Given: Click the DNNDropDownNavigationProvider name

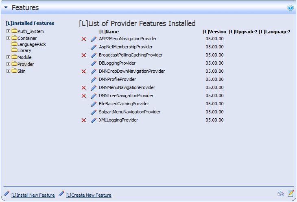Looking at the screenshot, I should [x=132, y=71].
